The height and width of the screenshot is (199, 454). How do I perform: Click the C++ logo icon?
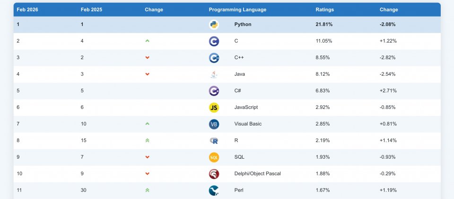tap(214, 58)
